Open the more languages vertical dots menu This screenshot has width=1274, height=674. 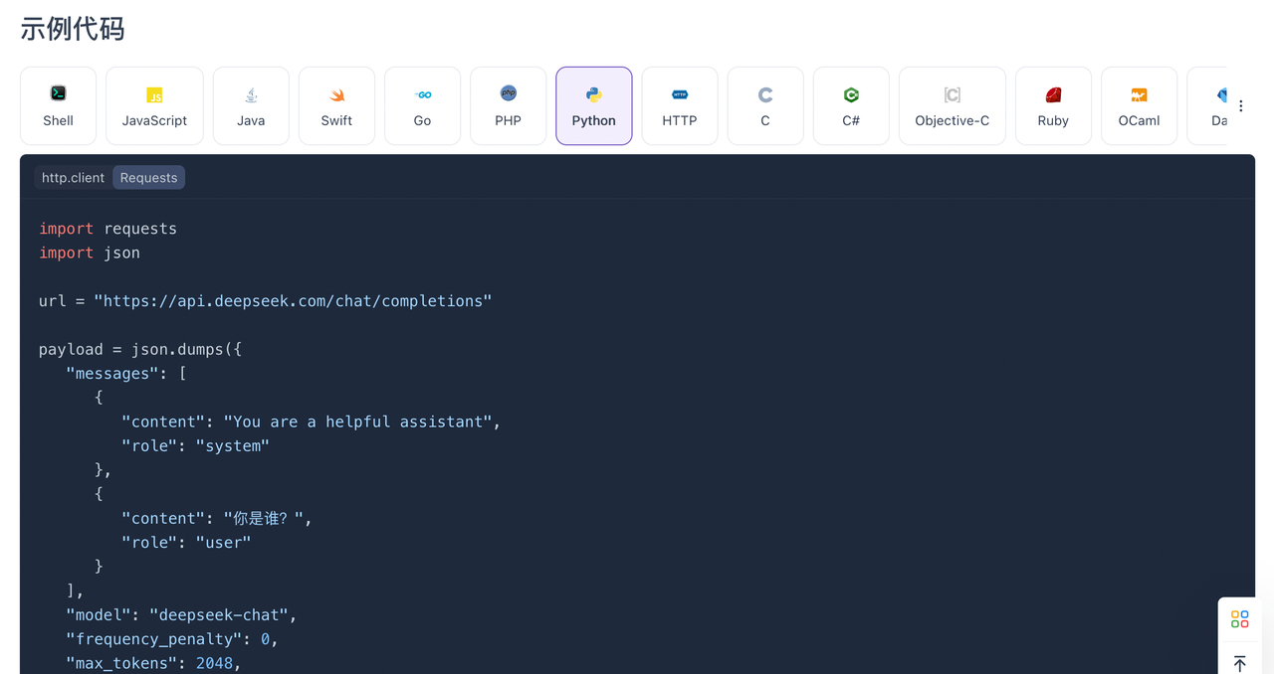coord(1241,105)
